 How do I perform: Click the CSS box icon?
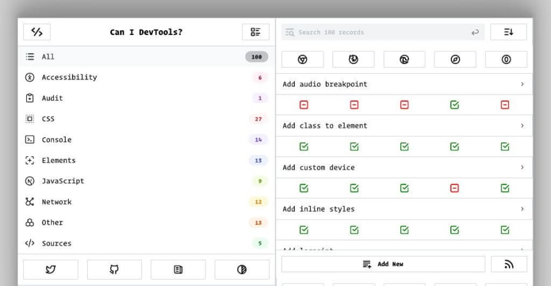[30, 119]
